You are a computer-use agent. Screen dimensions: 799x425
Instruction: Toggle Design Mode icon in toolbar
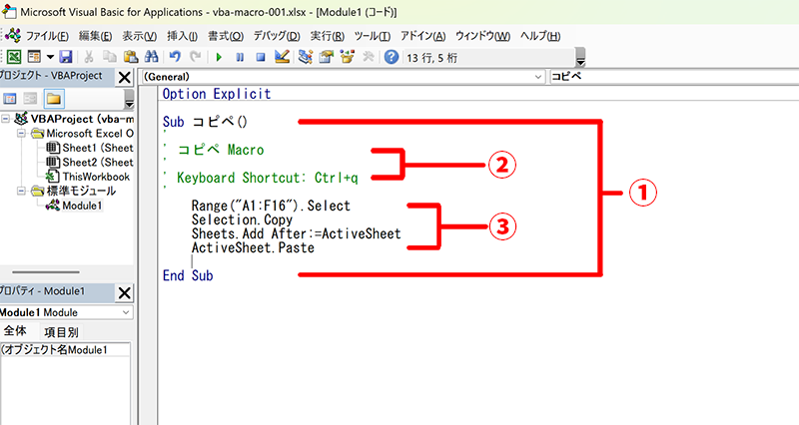tap(281, 57)
